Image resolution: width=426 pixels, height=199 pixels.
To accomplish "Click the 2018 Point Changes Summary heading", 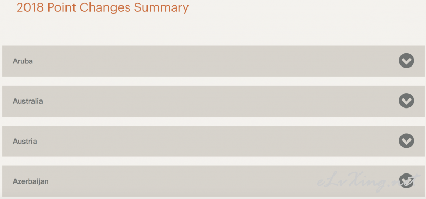I will coord(102,7).
